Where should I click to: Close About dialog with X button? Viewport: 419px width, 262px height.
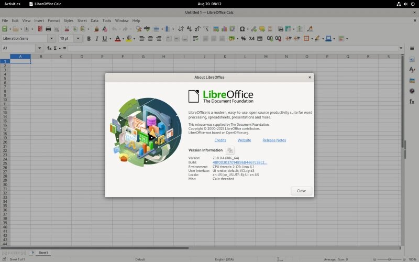point(310,77)
